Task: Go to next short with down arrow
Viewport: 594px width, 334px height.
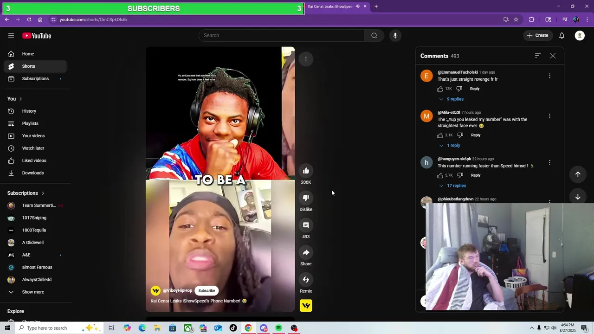Action: pyautogui.click(x=578, y=197)
